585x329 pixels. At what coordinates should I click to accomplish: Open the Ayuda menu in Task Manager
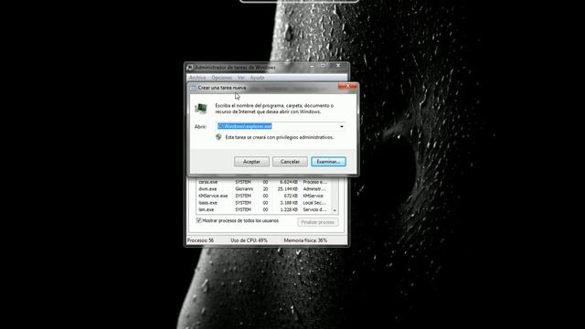click(257, 78)
